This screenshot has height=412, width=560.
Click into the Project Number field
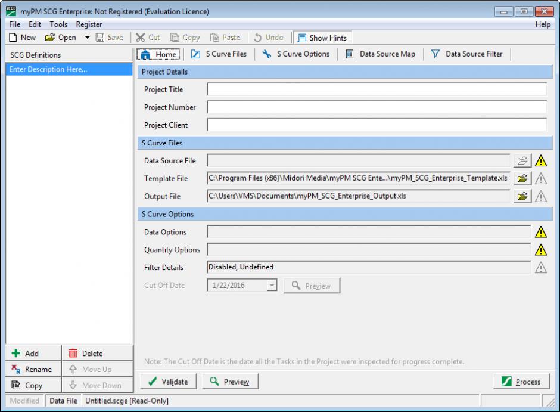click(377, 107)
